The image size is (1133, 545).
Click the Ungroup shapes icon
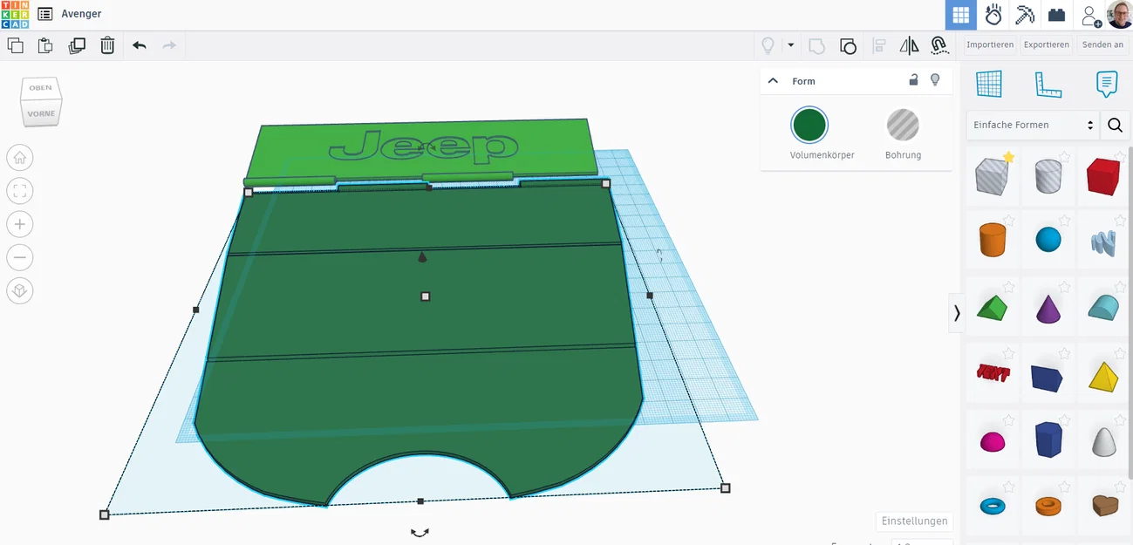pos(848,45)
